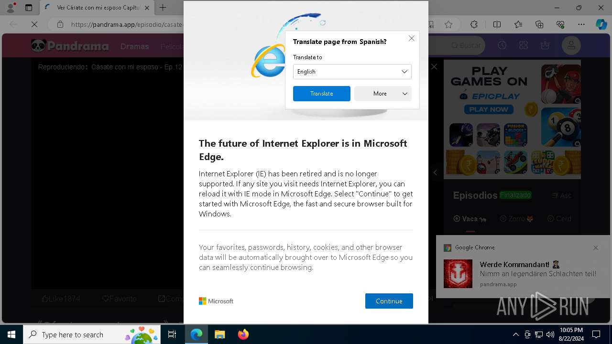Open Firefox taskbar icon

(243, 334)
